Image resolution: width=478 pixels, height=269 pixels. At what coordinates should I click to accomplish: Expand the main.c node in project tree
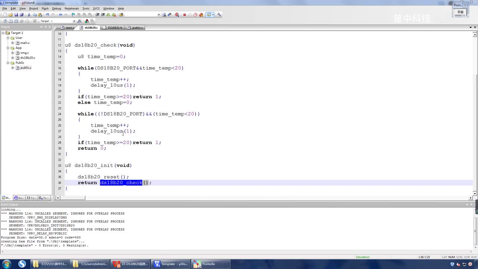[12, 43]
